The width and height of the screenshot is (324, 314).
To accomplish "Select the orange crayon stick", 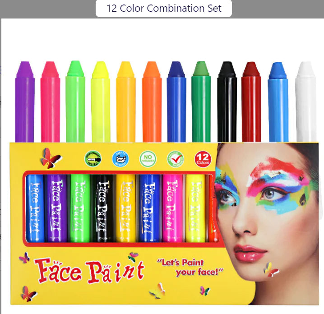I will click(152, 102).
